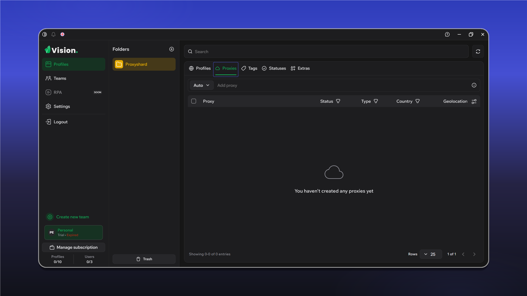Open column settings next to Geolocation

(474, 101)
